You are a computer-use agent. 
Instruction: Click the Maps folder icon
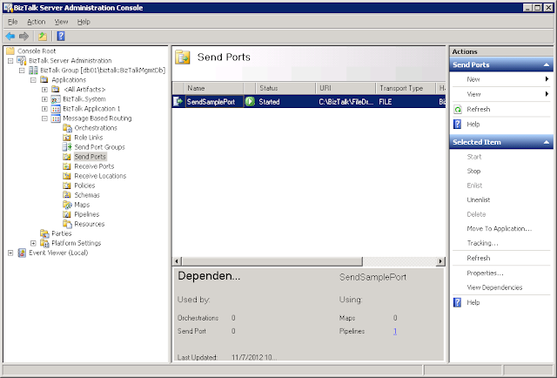tap(67, 205)
